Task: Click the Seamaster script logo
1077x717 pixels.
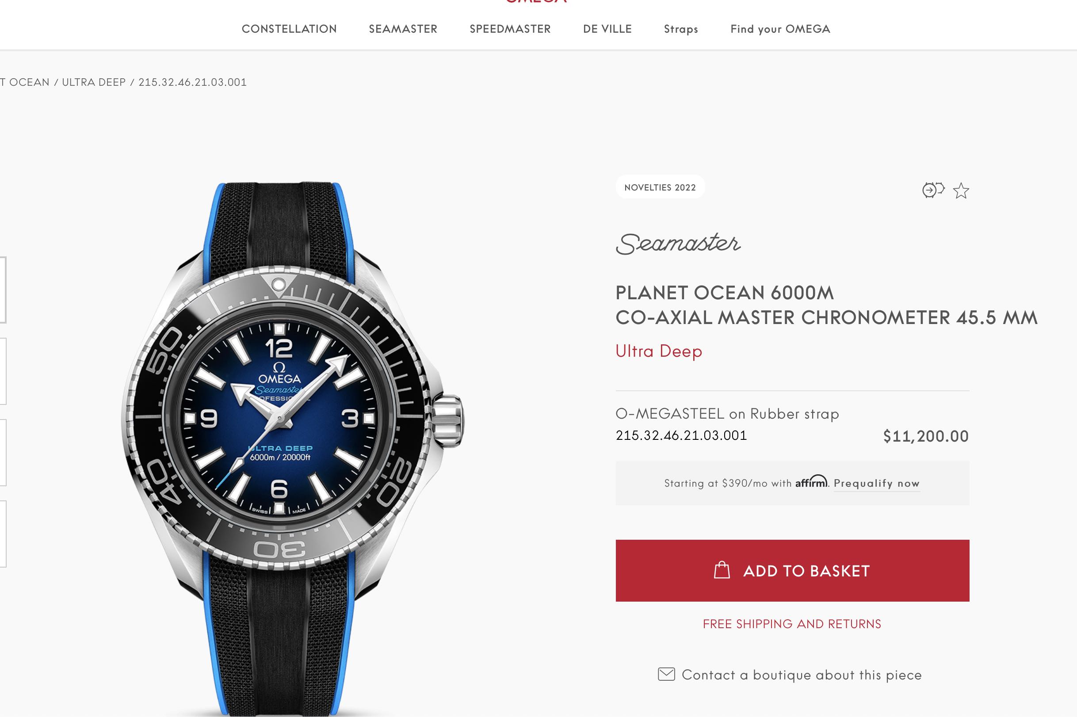Action: (678, 244)
